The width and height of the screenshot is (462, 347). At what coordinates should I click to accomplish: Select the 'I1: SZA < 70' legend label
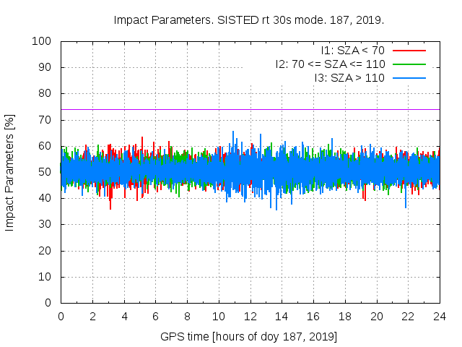[352, 51]
